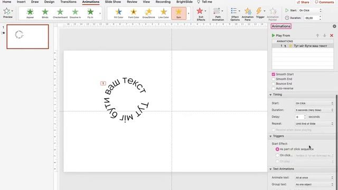Click the ribbon Duration field
The image size is (338, 190).
(x=311, y=18)
